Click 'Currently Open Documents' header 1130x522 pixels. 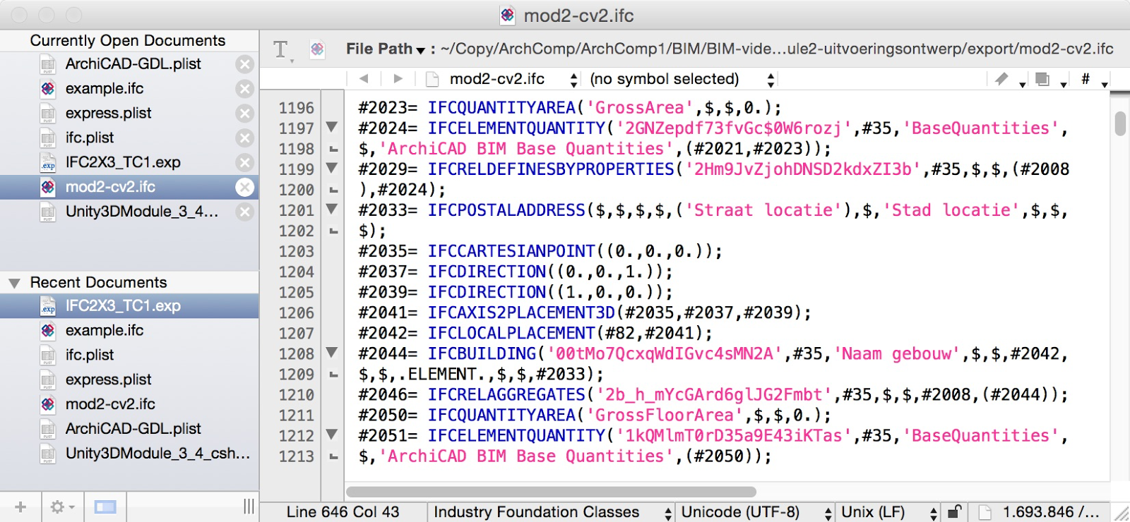coord(128,41)
